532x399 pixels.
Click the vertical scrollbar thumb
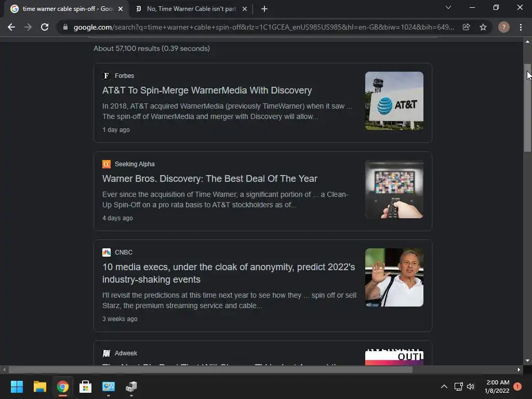coord(527,108)
